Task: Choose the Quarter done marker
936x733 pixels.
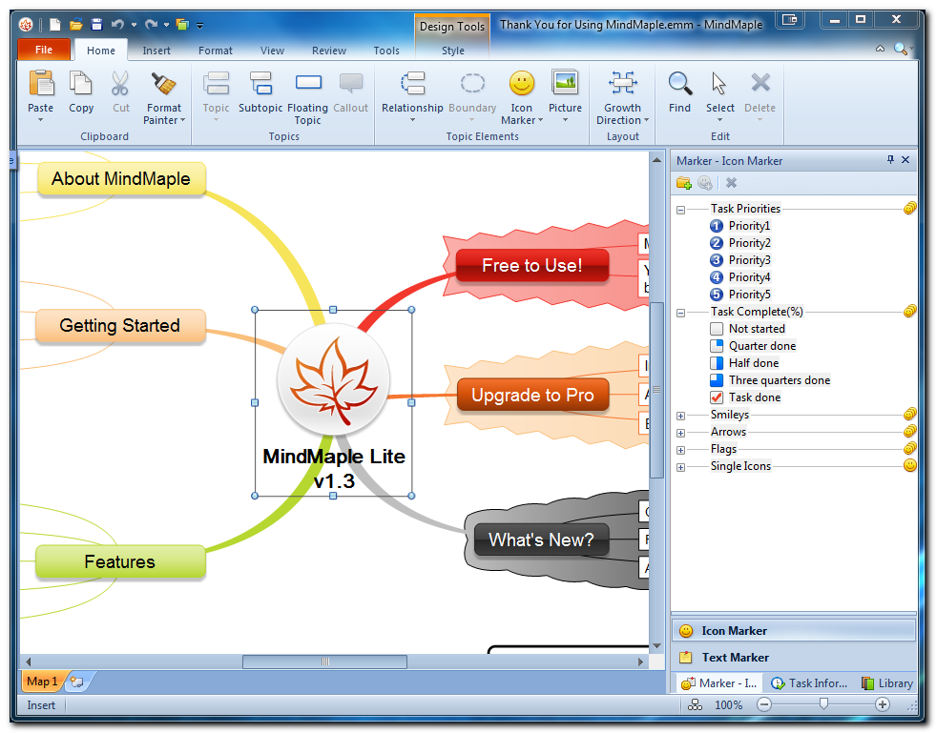Action: coord(753,346)
